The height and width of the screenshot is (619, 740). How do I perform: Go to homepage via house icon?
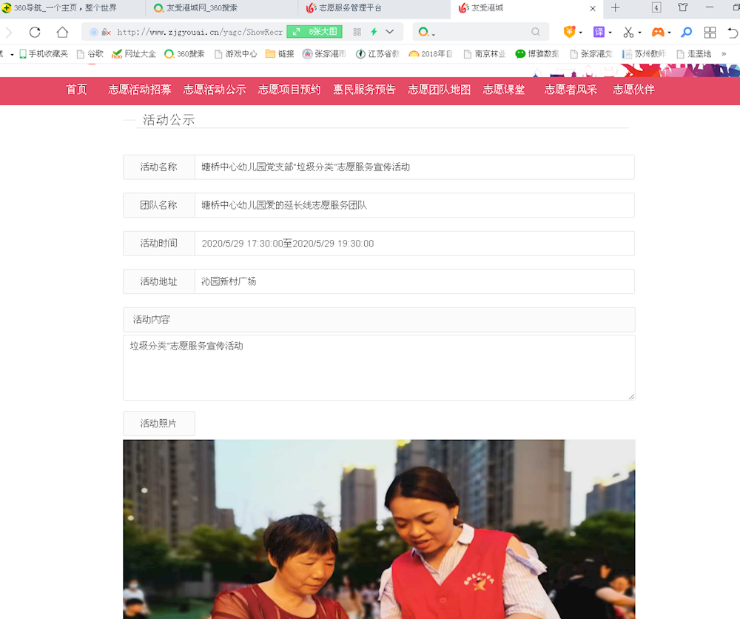point(62,32)
